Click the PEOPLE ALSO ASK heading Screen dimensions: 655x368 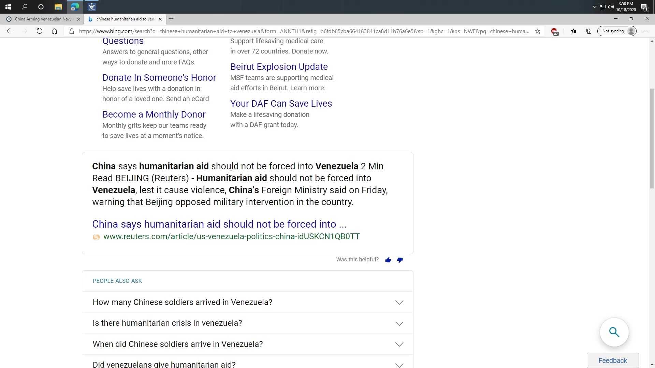pyautogui.click(x=117, y=281)
